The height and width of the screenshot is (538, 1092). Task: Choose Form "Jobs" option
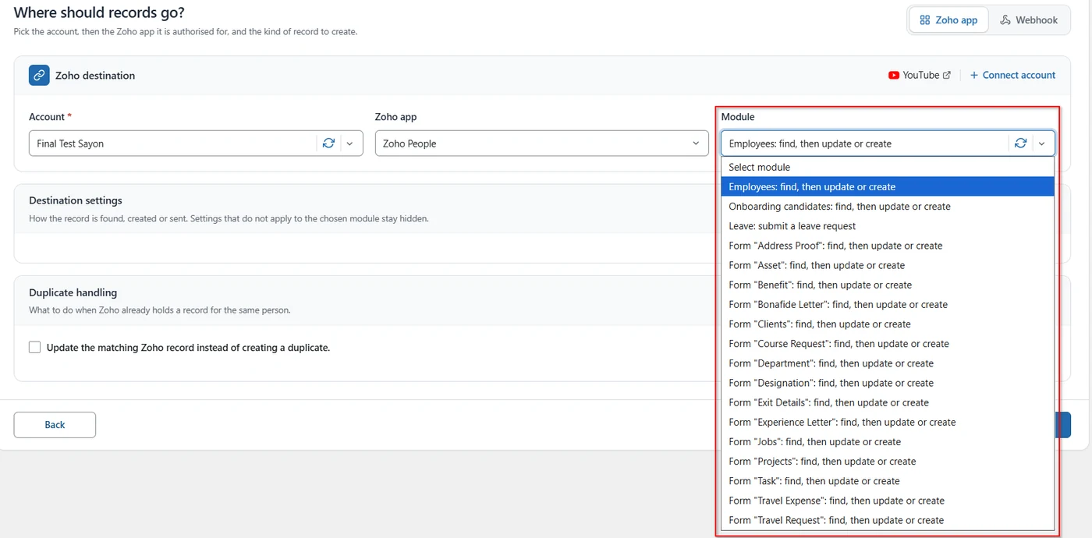click(888, 442)
